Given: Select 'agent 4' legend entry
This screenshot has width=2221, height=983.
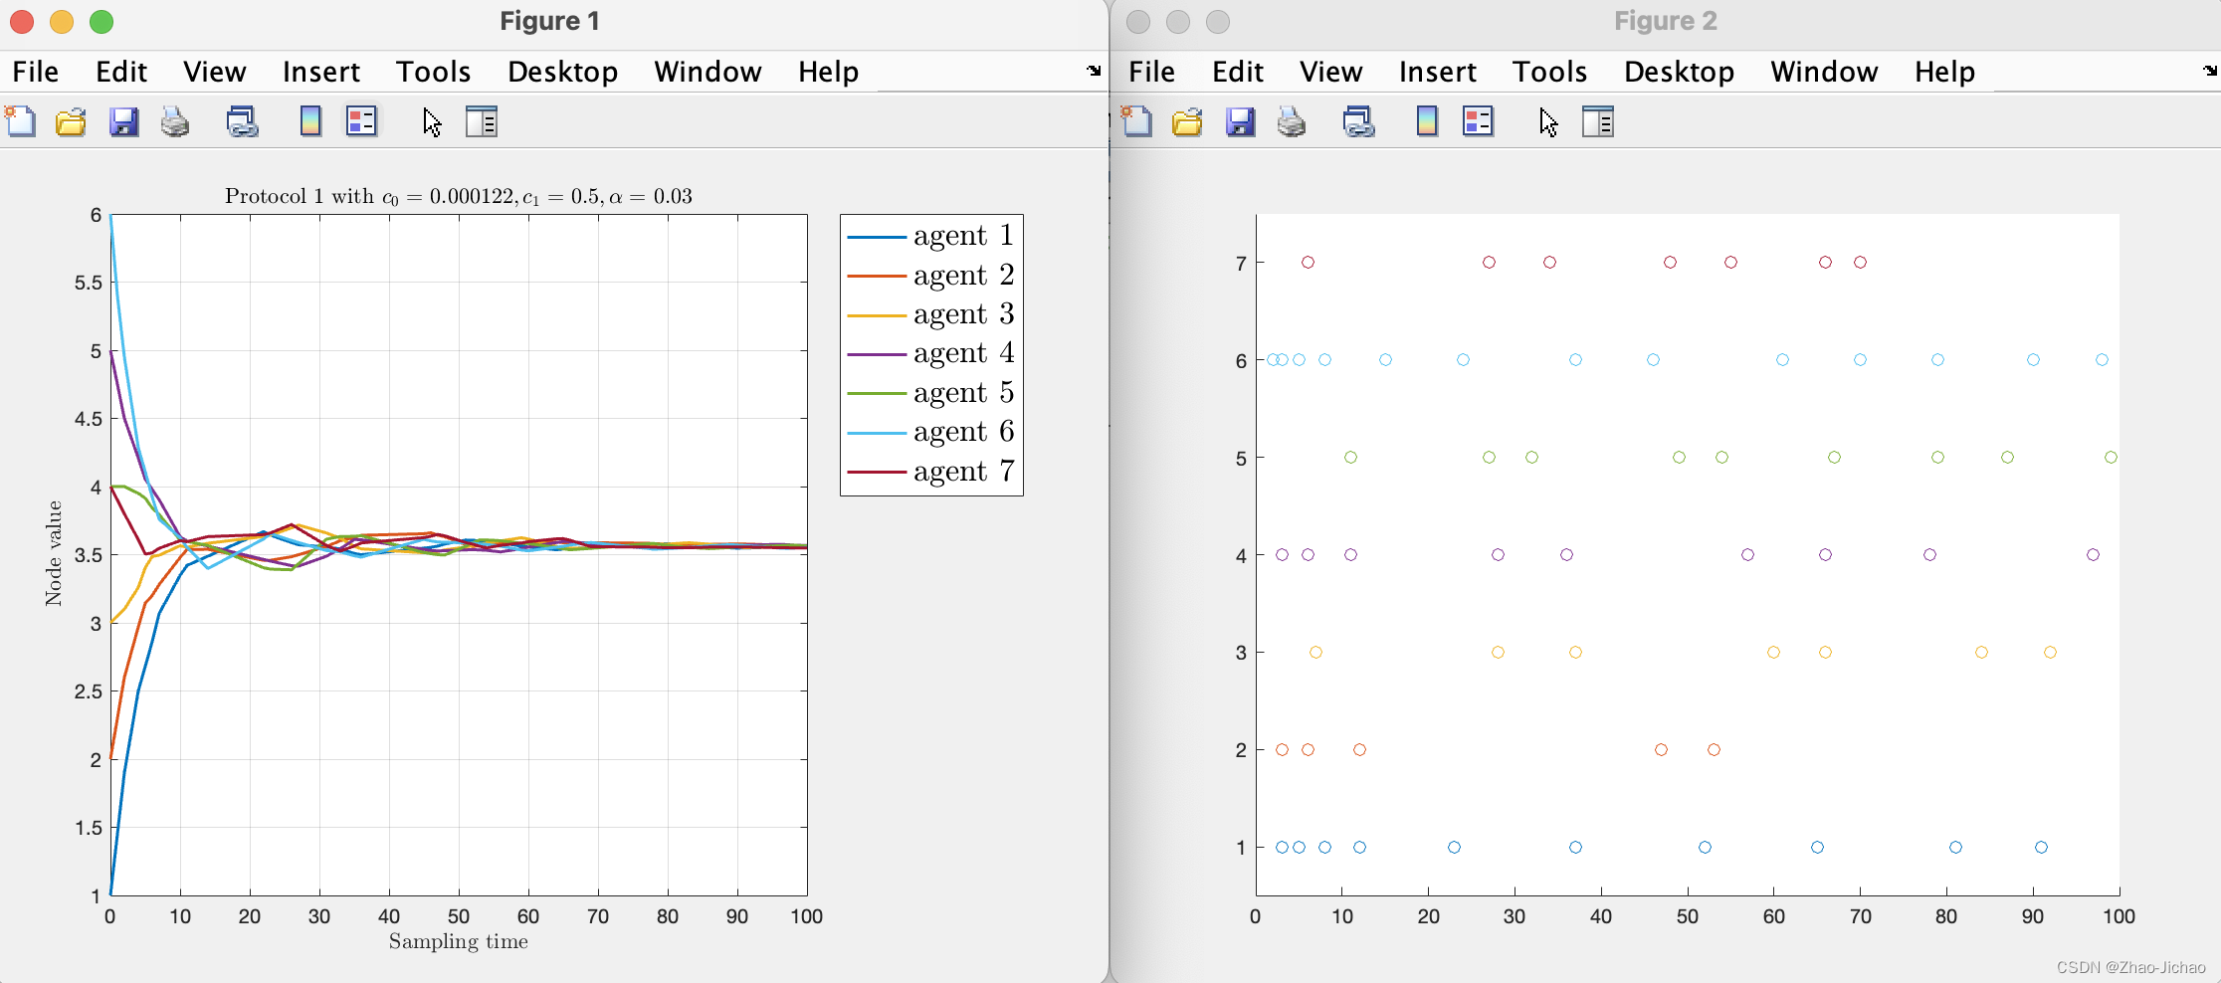Looking at the screenshot, I should coord(930,353).
